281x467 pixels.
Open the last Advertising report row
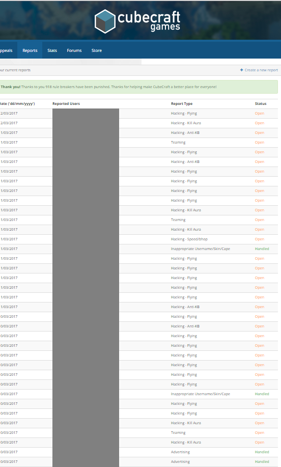click(138, 461)
